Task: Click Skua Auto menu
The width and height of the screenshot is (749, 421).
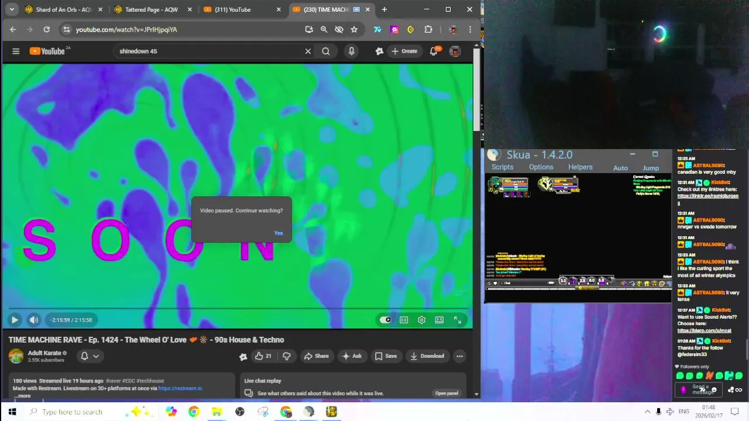Action: tap(620, 168)
